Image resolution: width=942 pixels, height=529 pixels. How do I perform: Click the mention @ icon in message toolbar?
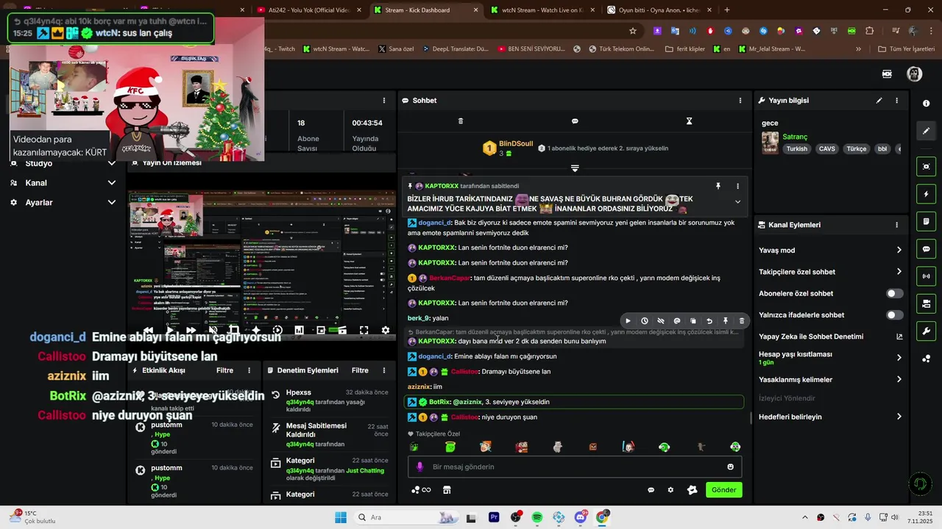(x=677, y=321)
